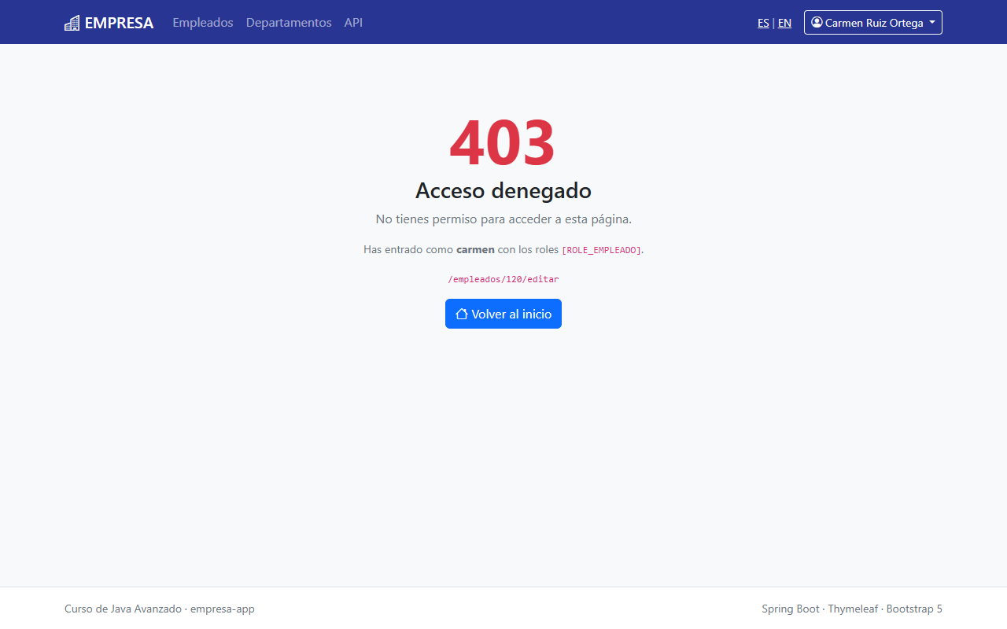
Task: Open the Empleados nav item
Action: pos(203,23)
